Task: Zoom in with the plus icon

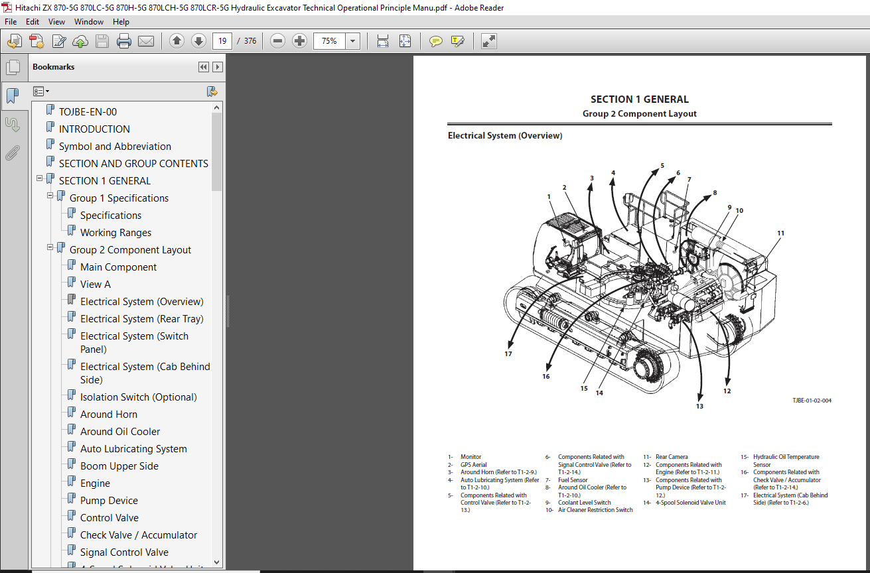Action: pos(299,41)
